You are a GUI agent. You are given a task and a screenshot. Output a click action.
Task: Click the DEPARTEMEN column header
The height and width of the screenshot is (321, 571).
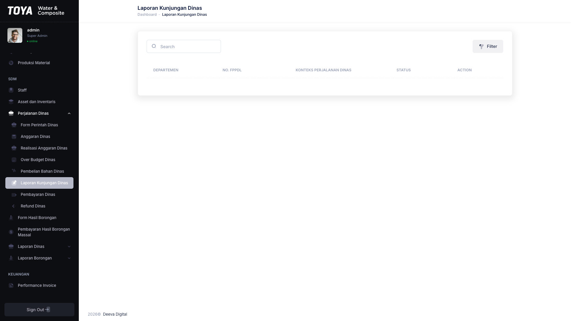coord(166,70)
